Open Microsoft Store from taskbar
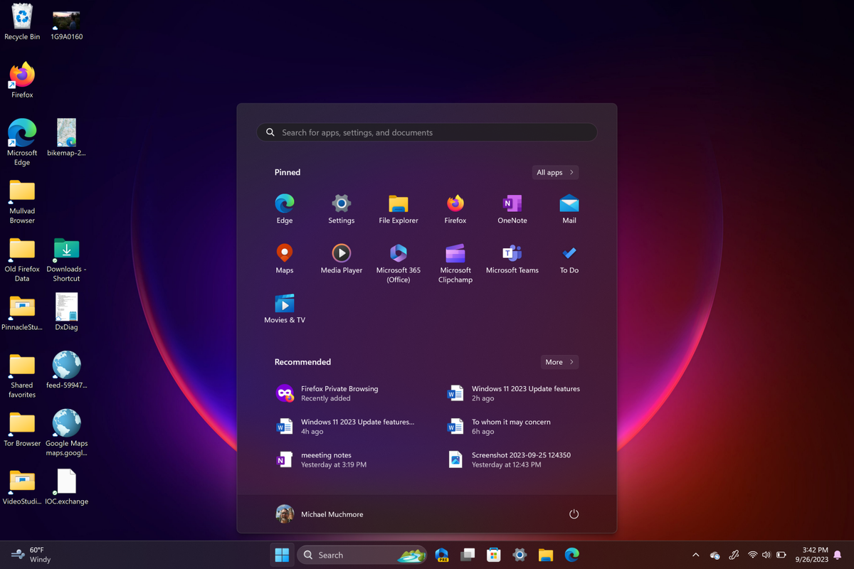The image size is (854, 569). [493, 555]
